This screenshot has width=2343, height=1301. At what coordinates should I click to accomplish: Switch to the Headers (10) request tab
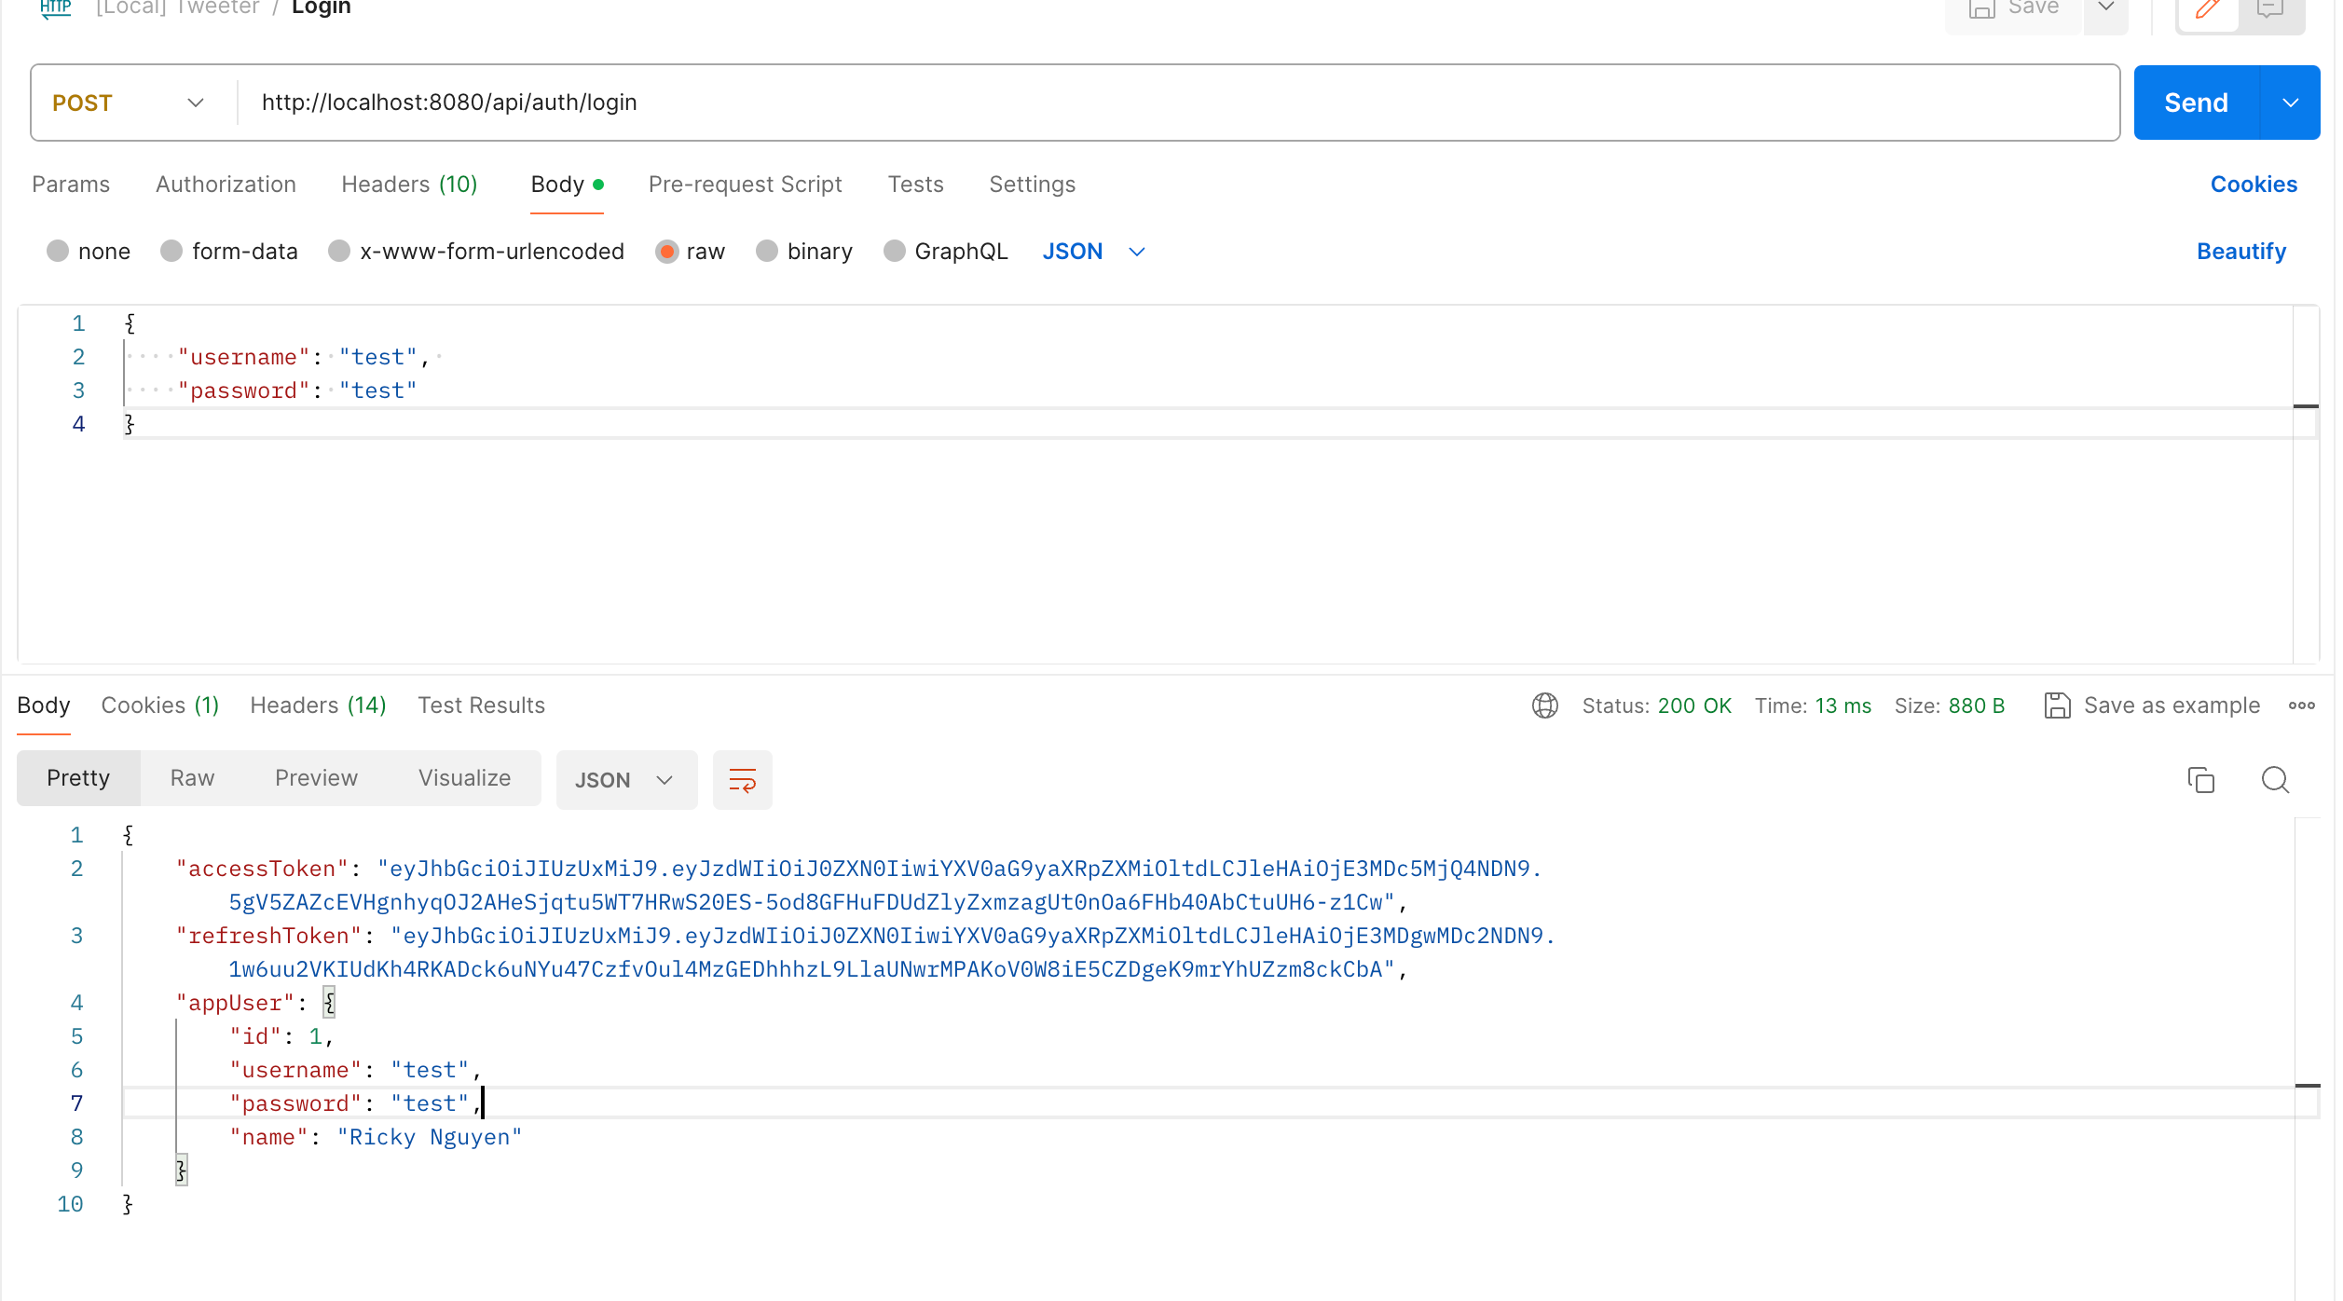click(x=409, y=185)
